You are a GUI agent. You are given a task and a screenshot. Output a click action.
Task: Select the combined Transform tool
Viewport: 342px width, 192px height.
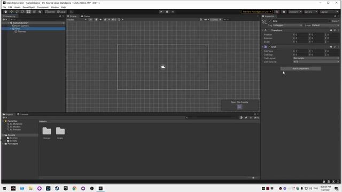[34, 12]
